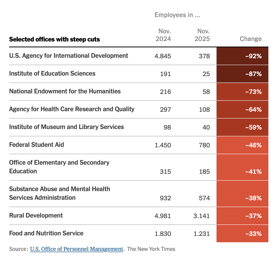Viewport: 276px width, 257px height.
Task: Click the 4.845 employee count value
Action: [163, 56]
